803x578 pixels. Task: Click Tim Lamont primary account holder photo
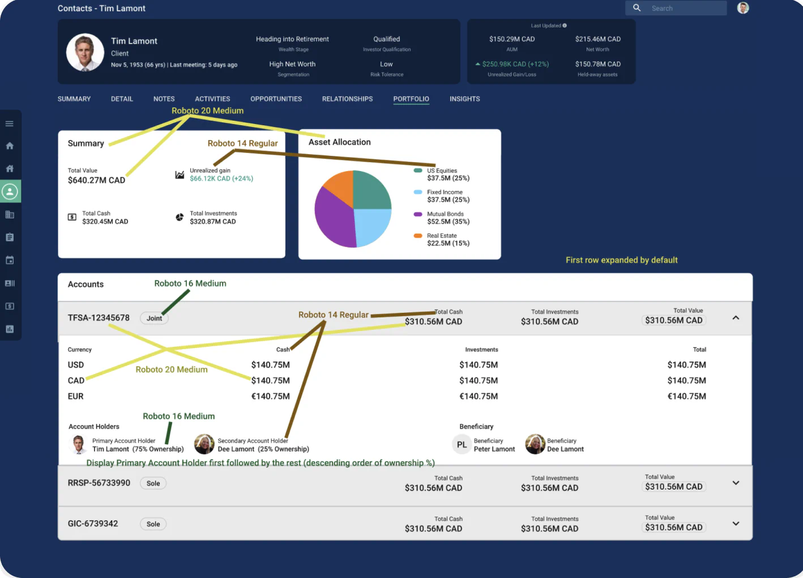coord(78,444)
